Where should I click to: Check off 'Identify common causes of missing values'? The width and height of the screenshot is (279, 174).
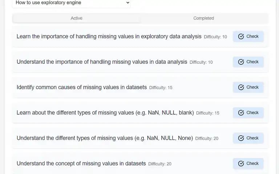coord(248,87)
